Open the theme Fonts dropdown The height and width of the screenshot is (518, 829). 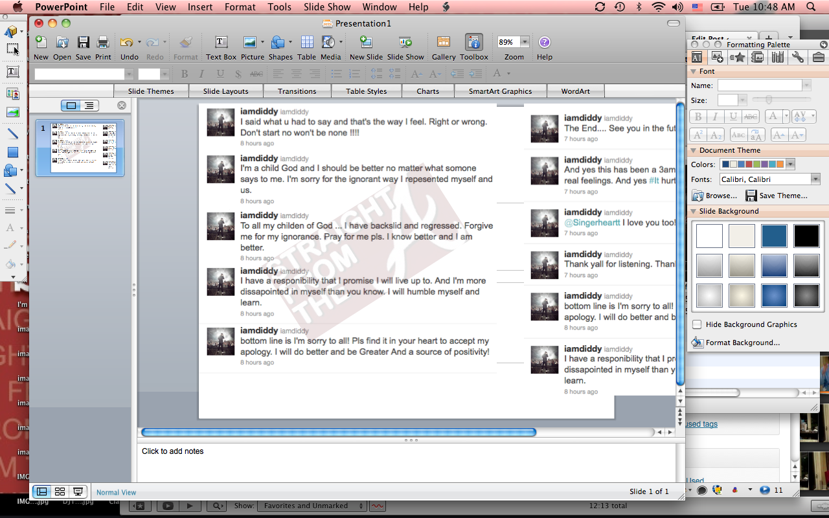point(815,179)
